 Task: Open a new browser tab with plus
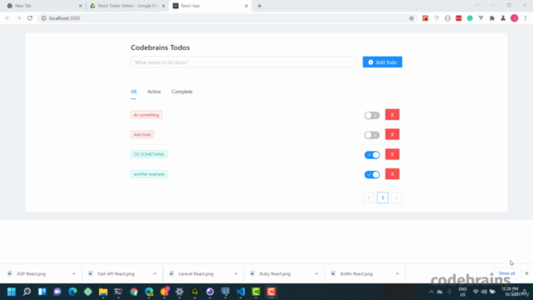[x=260, y=6]
